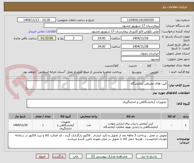
Task: Click the چاپ print button
Action: point(76,156)
